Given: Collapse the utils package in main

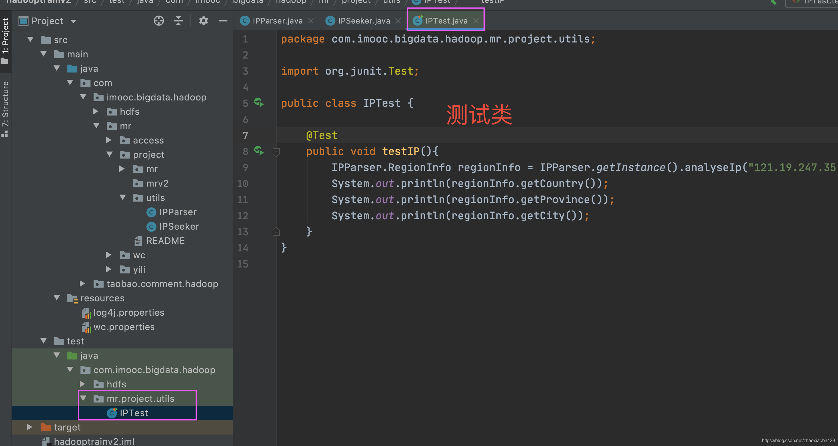Looking at the screenshot, I should 123,197.
